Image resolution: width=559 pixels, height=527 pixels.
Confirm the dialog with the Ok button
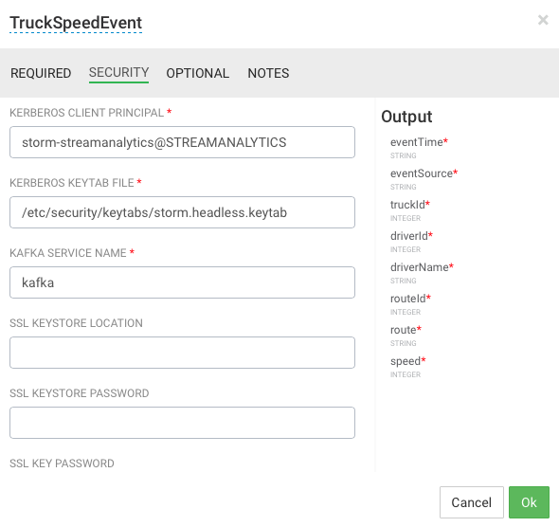(x=529, y=502)
